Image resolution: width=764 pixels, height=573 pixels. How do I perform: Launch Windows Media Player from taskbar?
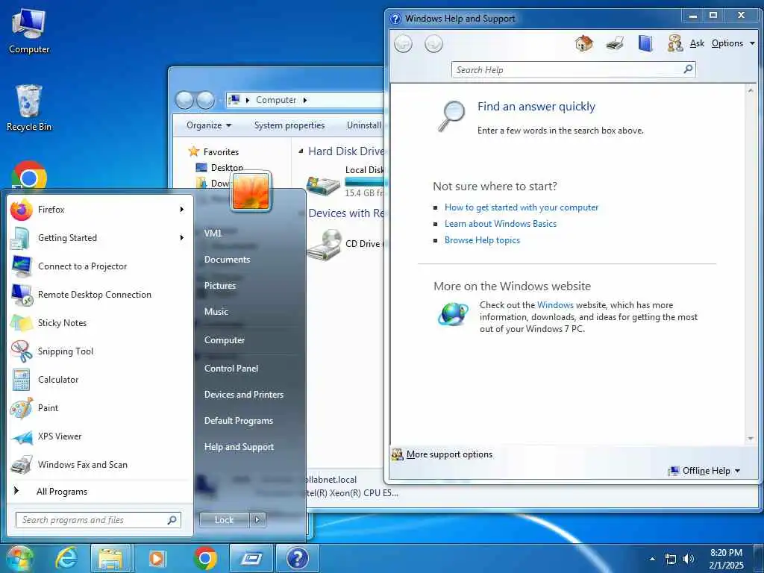pyautogui.click(x=157, y=558)
